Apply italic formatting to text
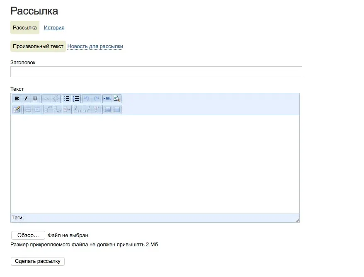 (x=26, y=99)
